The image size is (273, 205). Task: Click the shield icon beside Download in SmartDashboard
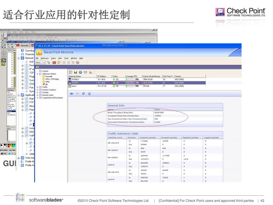pos(22,50)
